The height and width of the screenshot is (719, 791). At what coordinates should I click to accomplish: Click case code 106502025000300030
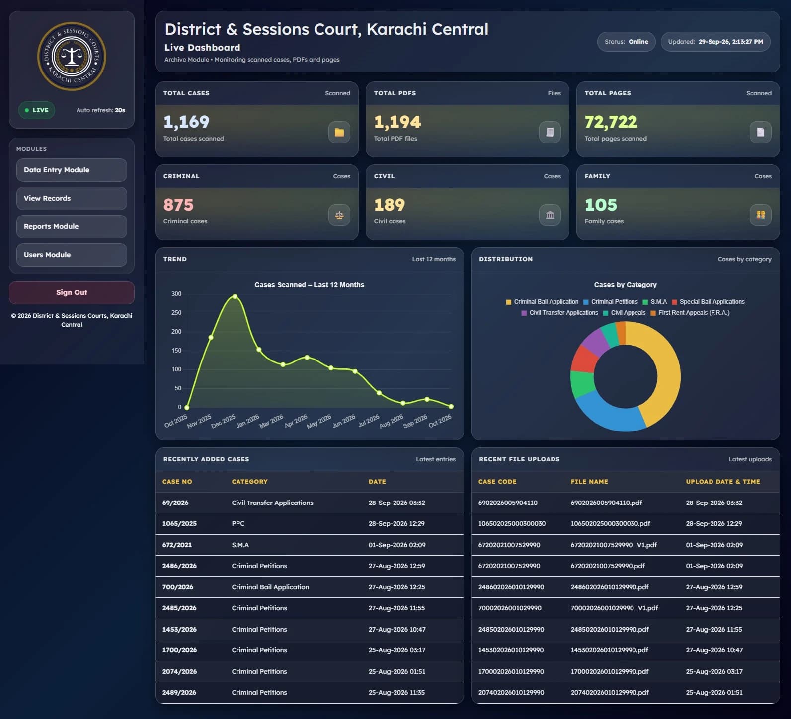pyautogui.click(x=512, y=523)
